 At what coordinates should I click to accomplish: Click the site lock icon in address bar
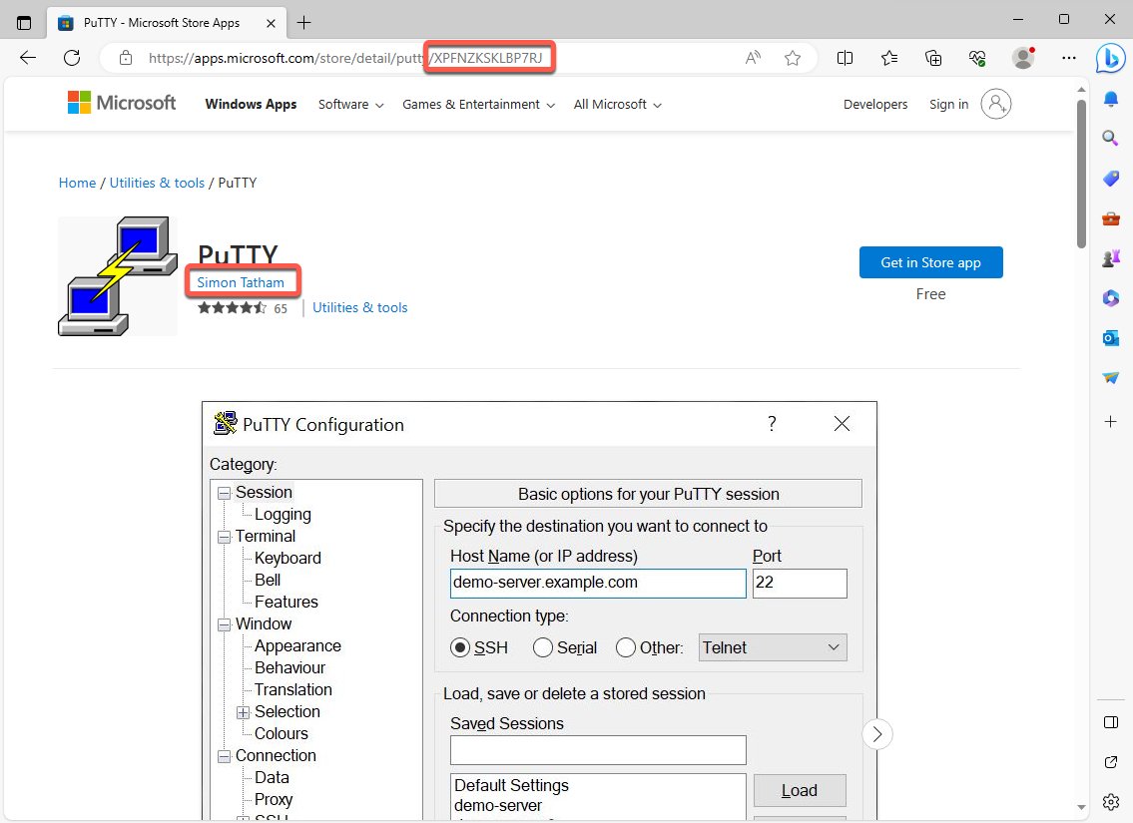pyautogui.click(x=126, y=58)
